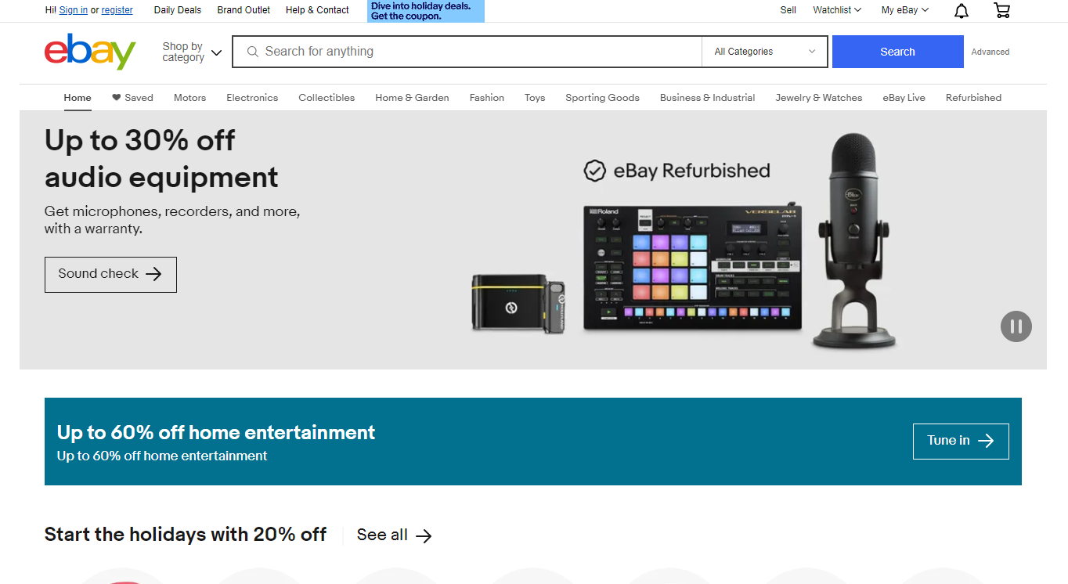Click the Tune in button
Image resolution: width=1068 pixels, height=584 pixels.
pyautogui.click(x=960, y=441)
